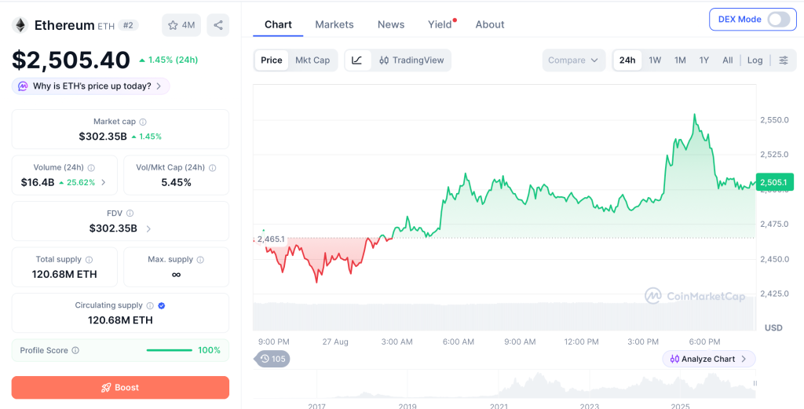This screenshot has height=409, width=804.
Task: Expand the FDV details chevron
Action: (148, 228)
